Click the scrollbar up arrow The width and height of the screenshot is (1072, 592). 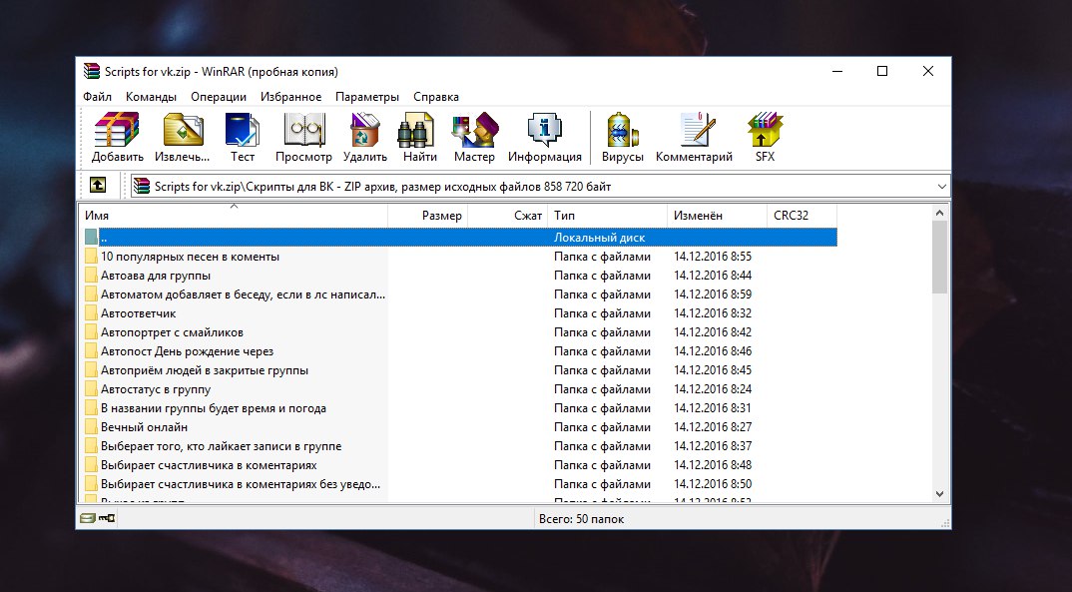pos(939,213)
